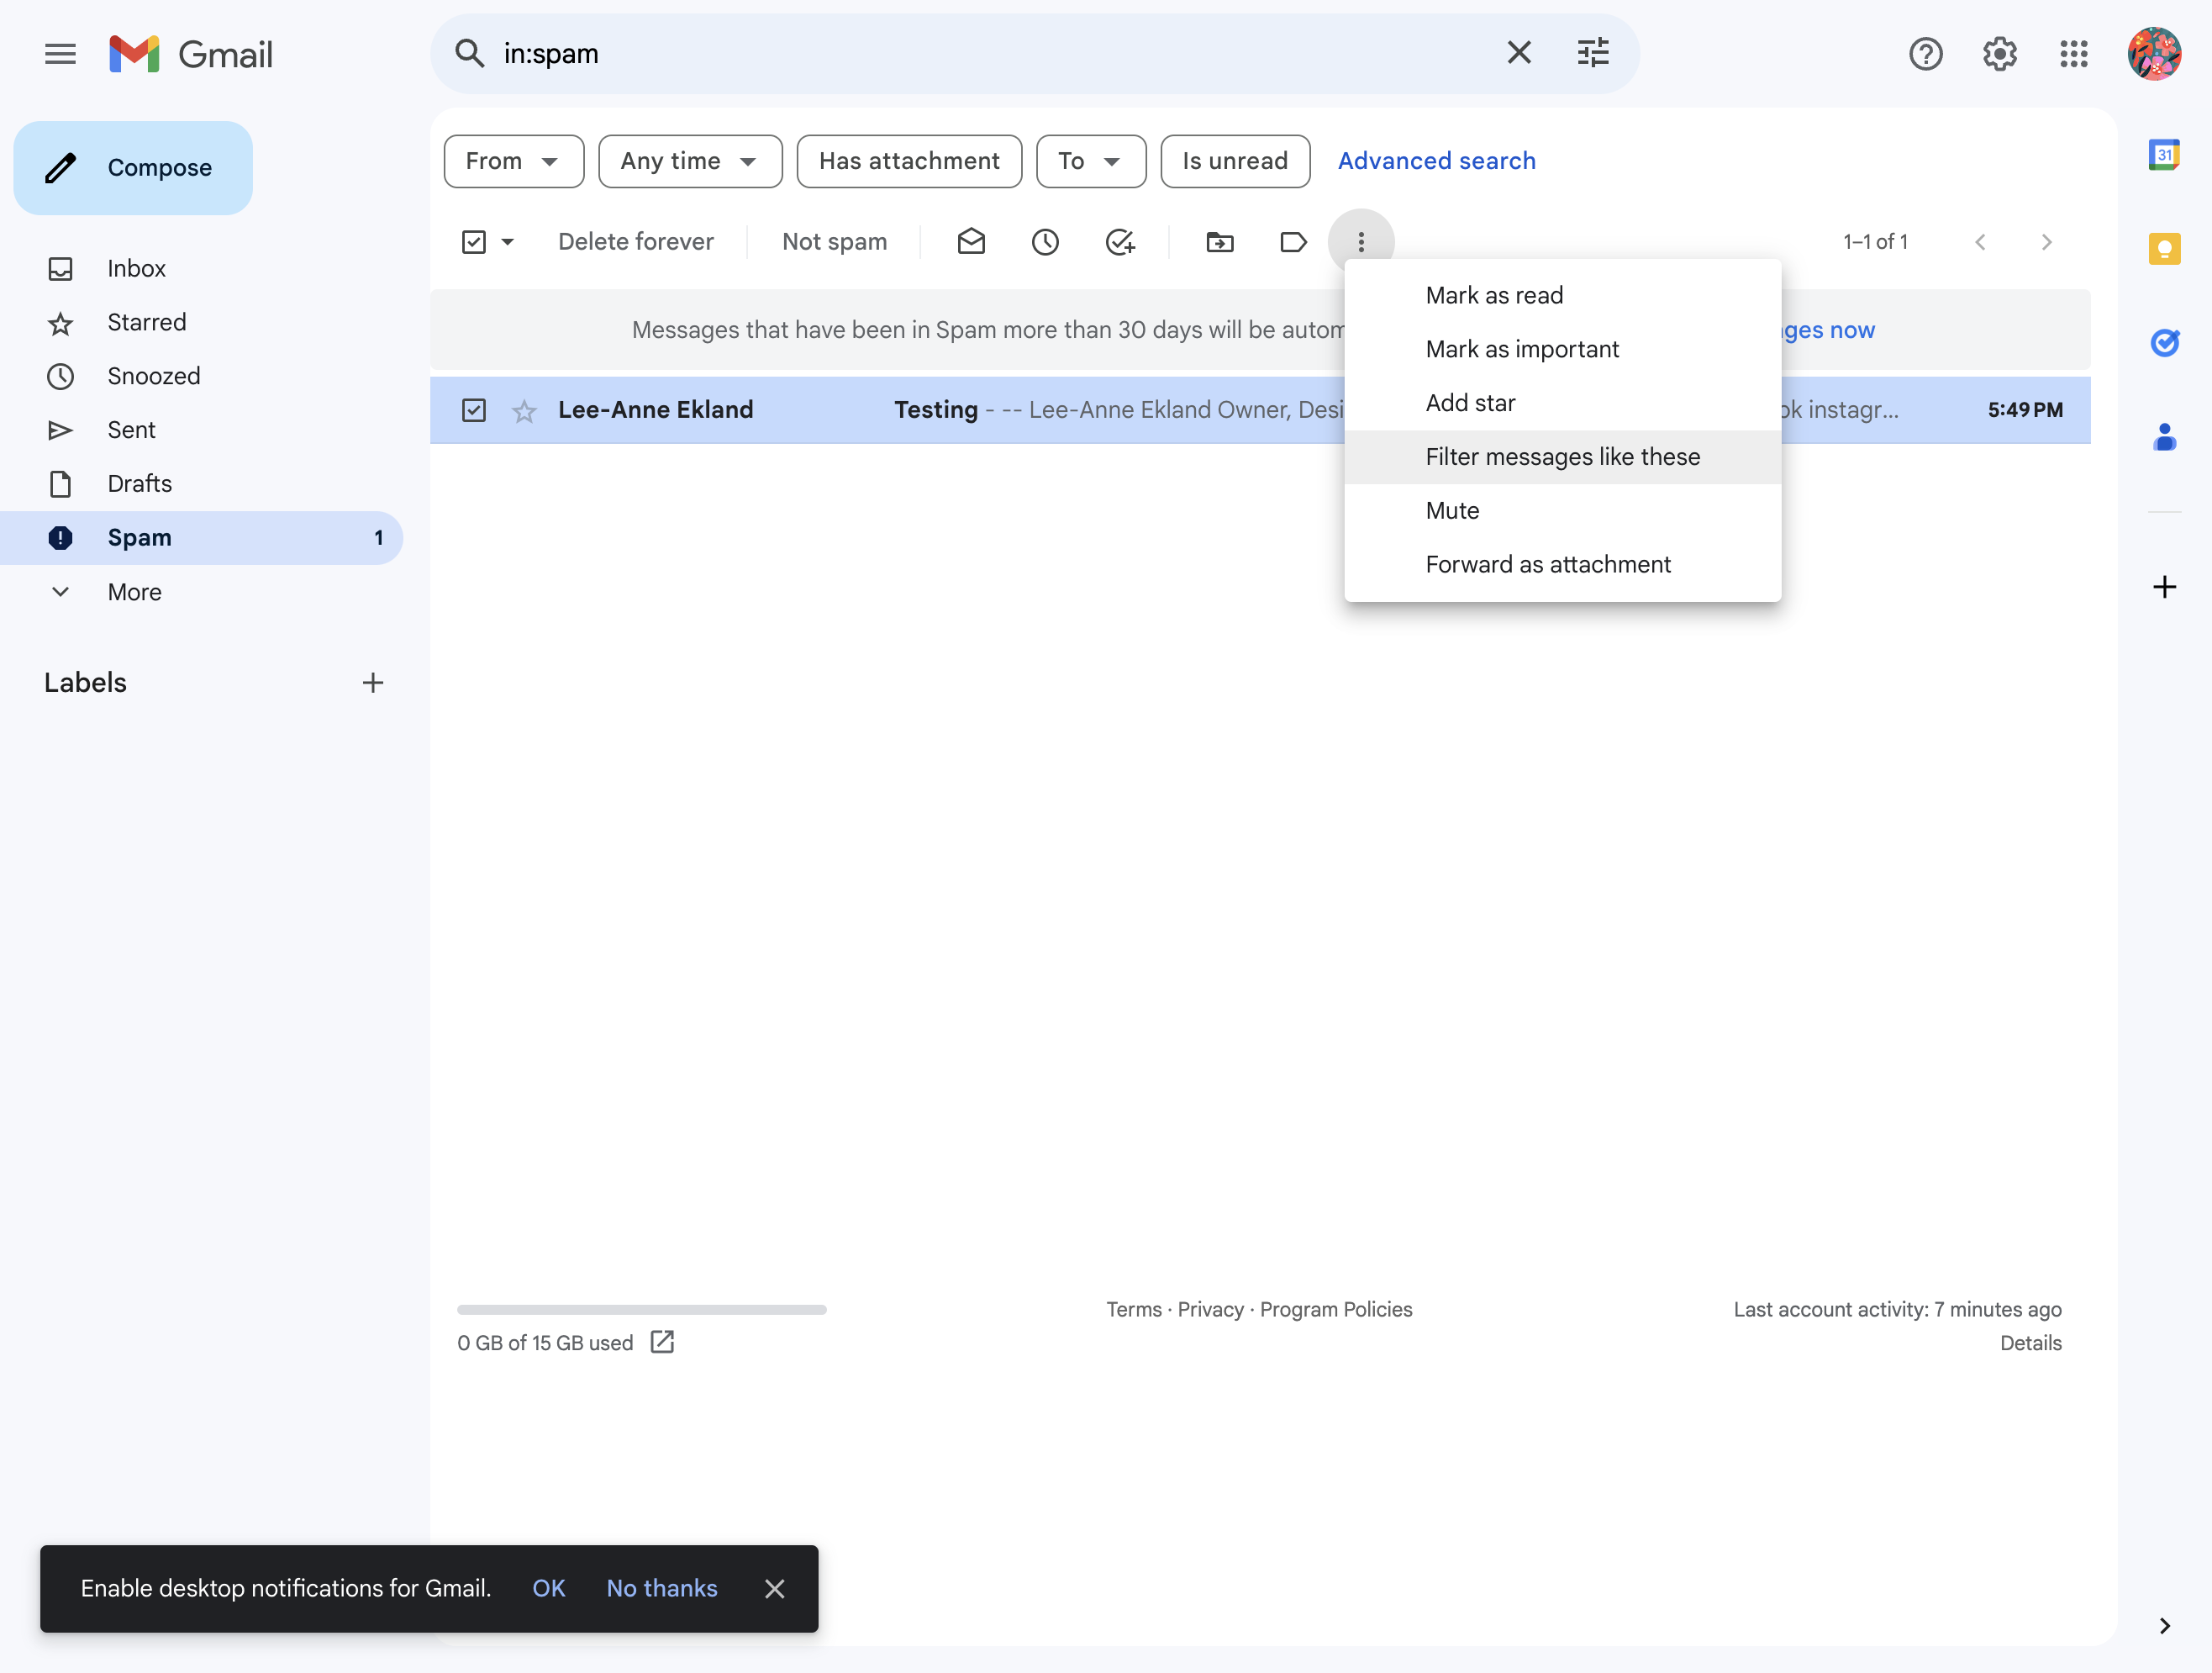Open the Google account avatar

point(2154,54)
